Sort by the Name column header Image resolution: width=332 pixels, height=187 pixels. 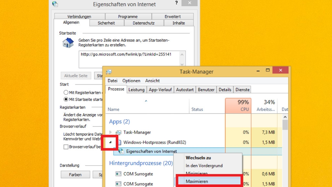click(147, 106)
